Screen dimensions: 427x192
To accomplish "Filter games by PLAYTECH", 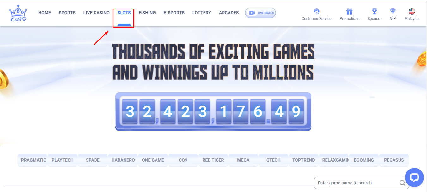I will pos(62,160).
